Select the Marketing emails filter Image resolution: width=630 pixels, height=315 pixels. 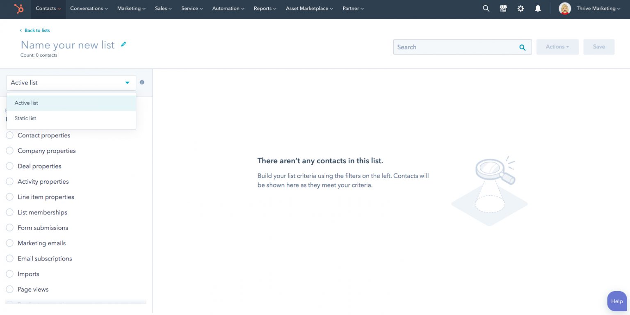tap(42, 243)
